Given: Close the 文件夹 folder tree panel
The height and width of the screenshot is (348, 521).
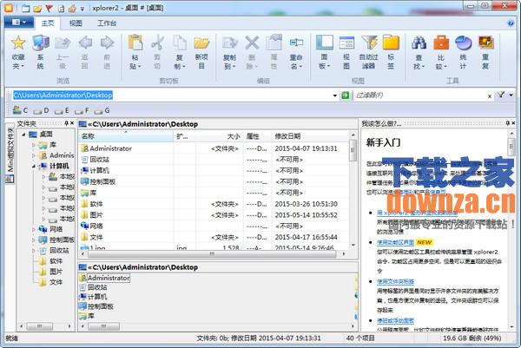Looking at the screenshot, I should (x=72, y=123).
